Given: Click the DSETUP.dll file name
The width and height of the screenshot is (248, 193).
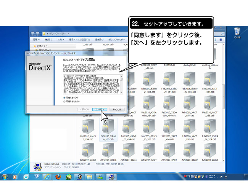Looking at the screenshot, I should point(169,65).
